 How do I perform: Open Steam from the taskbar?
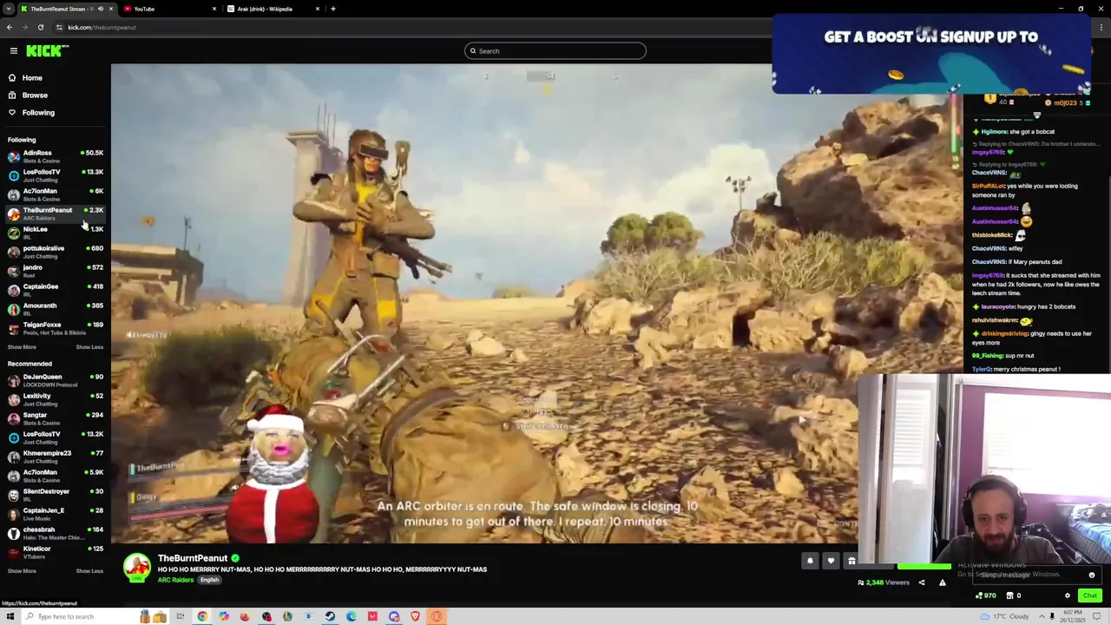point(330,616)
